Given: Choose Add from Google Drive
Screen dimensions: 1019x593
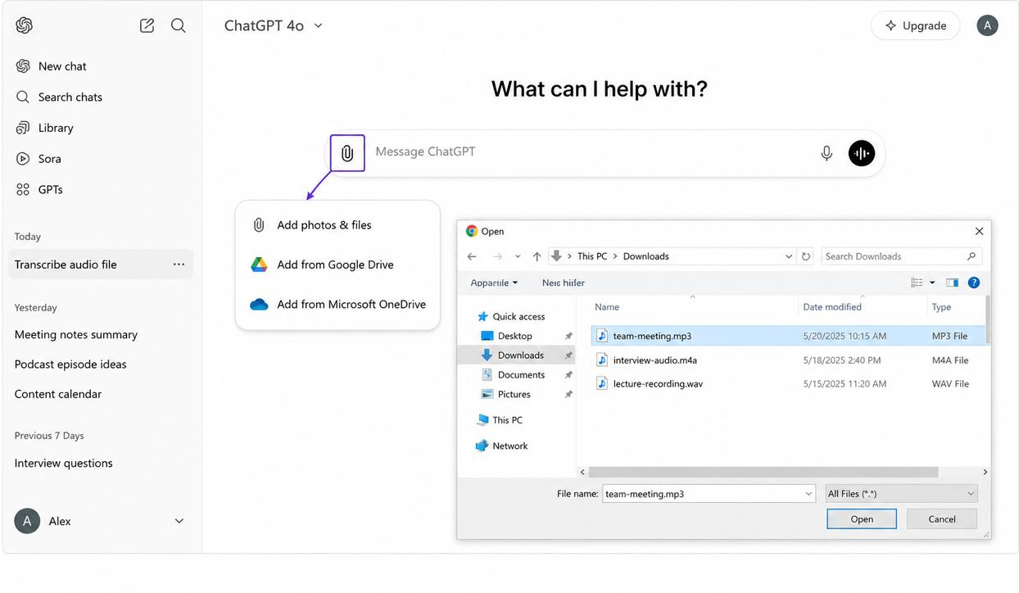Looking at the screenshot, I should pyautogui.click(x=337, y=265).
